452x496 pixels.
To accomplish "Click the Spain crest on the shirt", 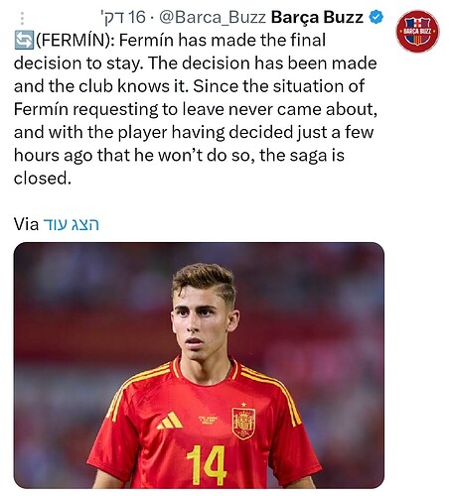I will coord(243,422).
